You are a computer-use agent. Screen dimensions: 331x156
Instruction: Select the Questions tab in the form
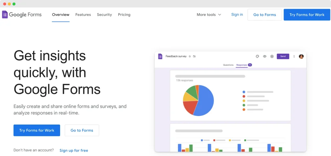tap(228, 65)
